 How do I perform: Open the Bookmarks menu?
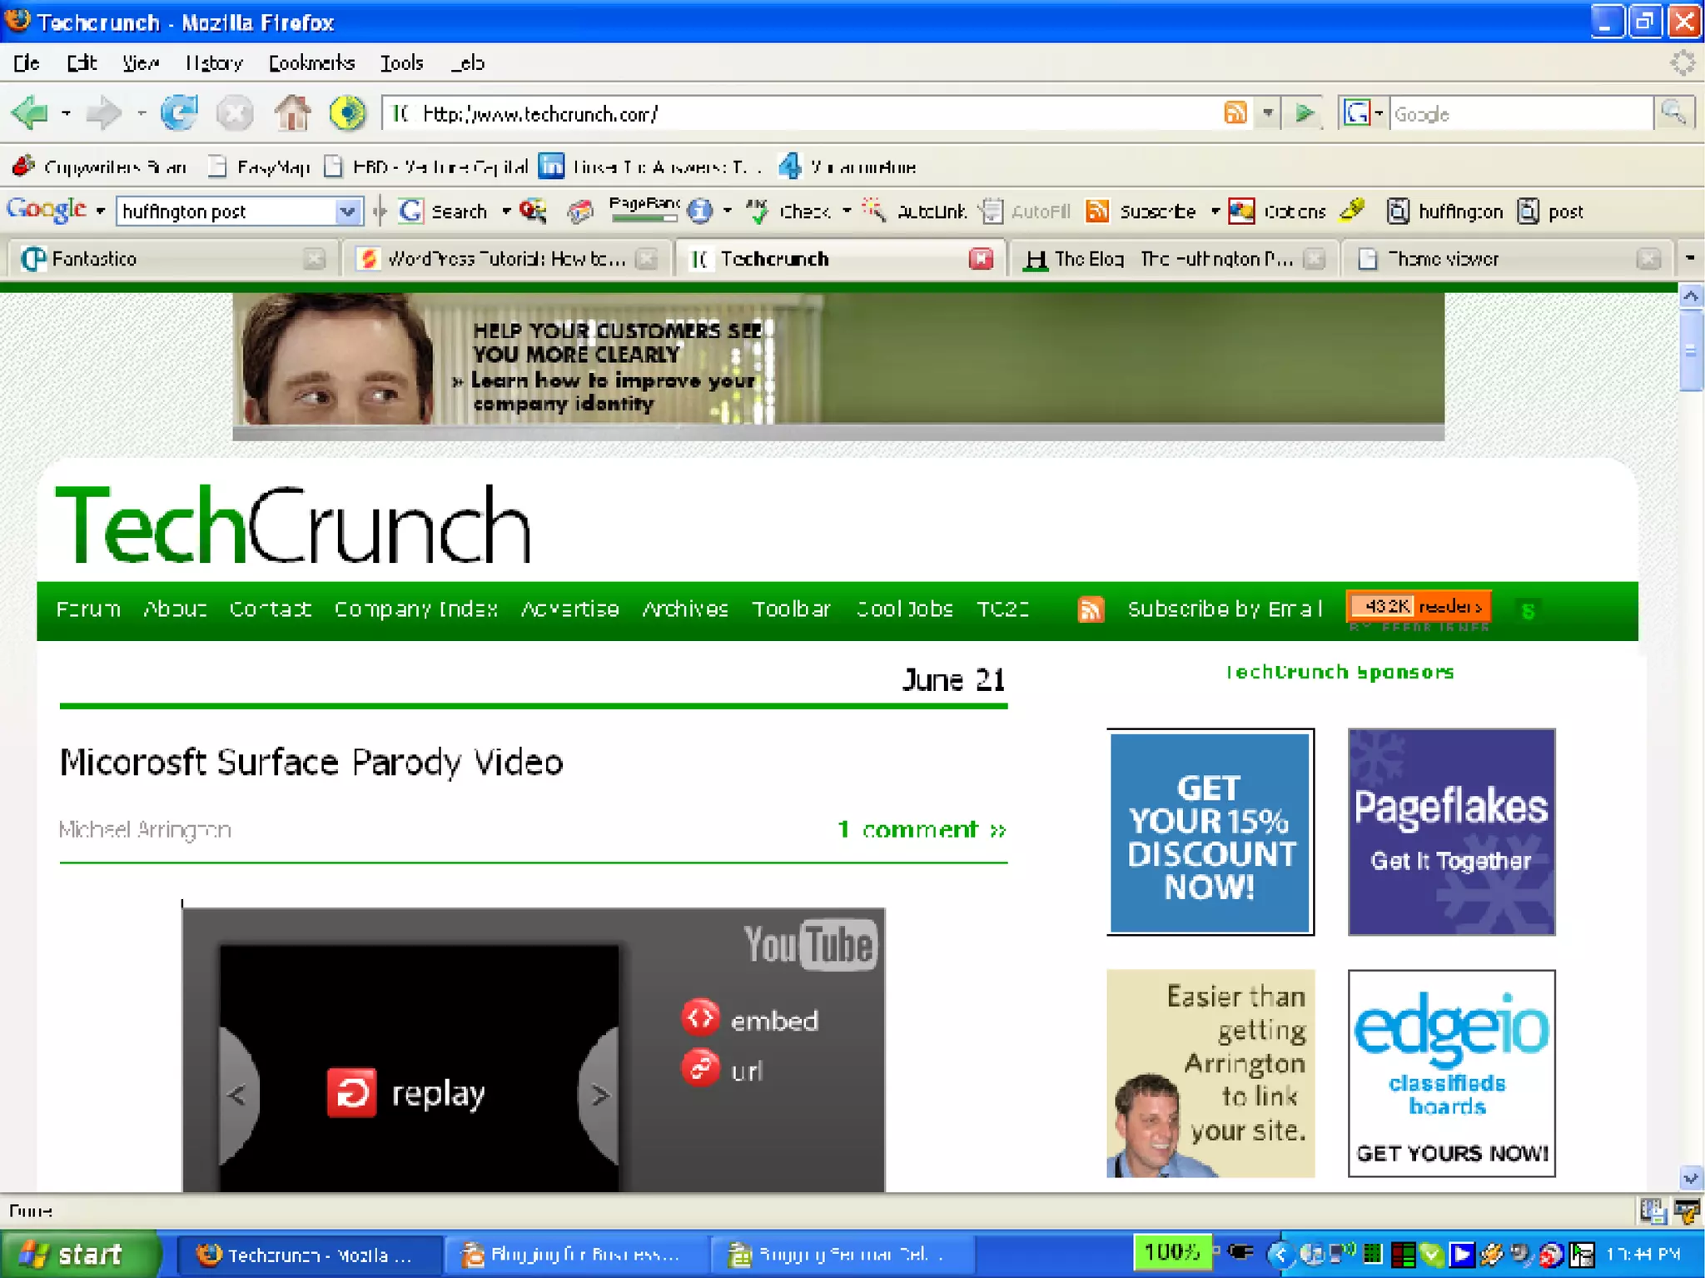311,63
